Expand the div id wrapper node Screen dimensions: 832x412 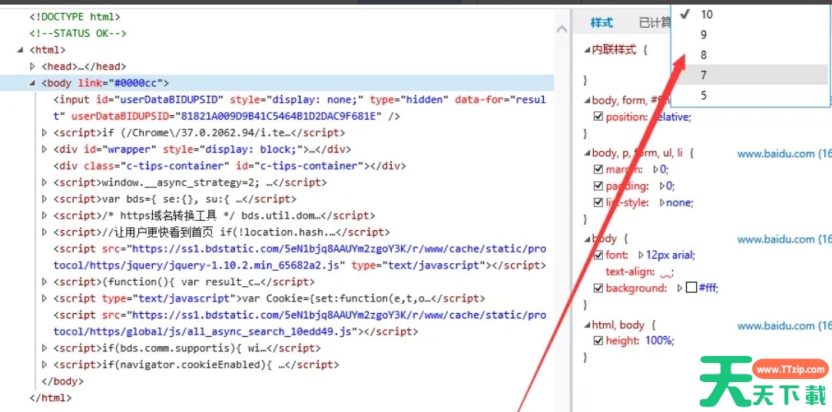(x=45, y=150)
